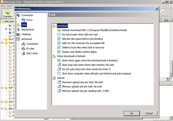
Task: Open Advanced Connection sub-item
Action: (x=32, y=44)
